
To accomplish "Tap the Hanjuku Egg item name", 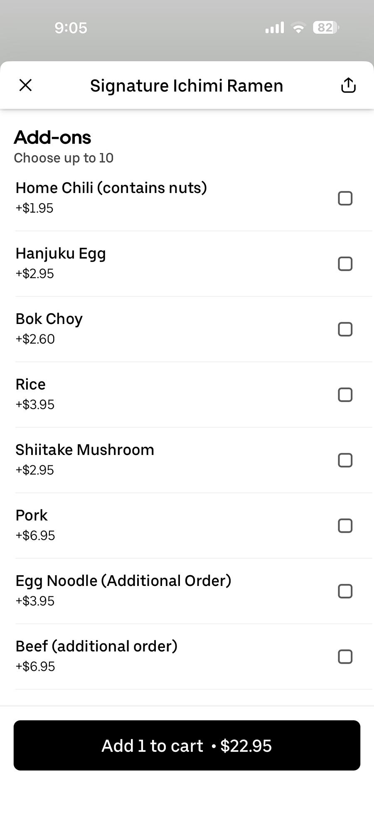I will coord(61,254).
